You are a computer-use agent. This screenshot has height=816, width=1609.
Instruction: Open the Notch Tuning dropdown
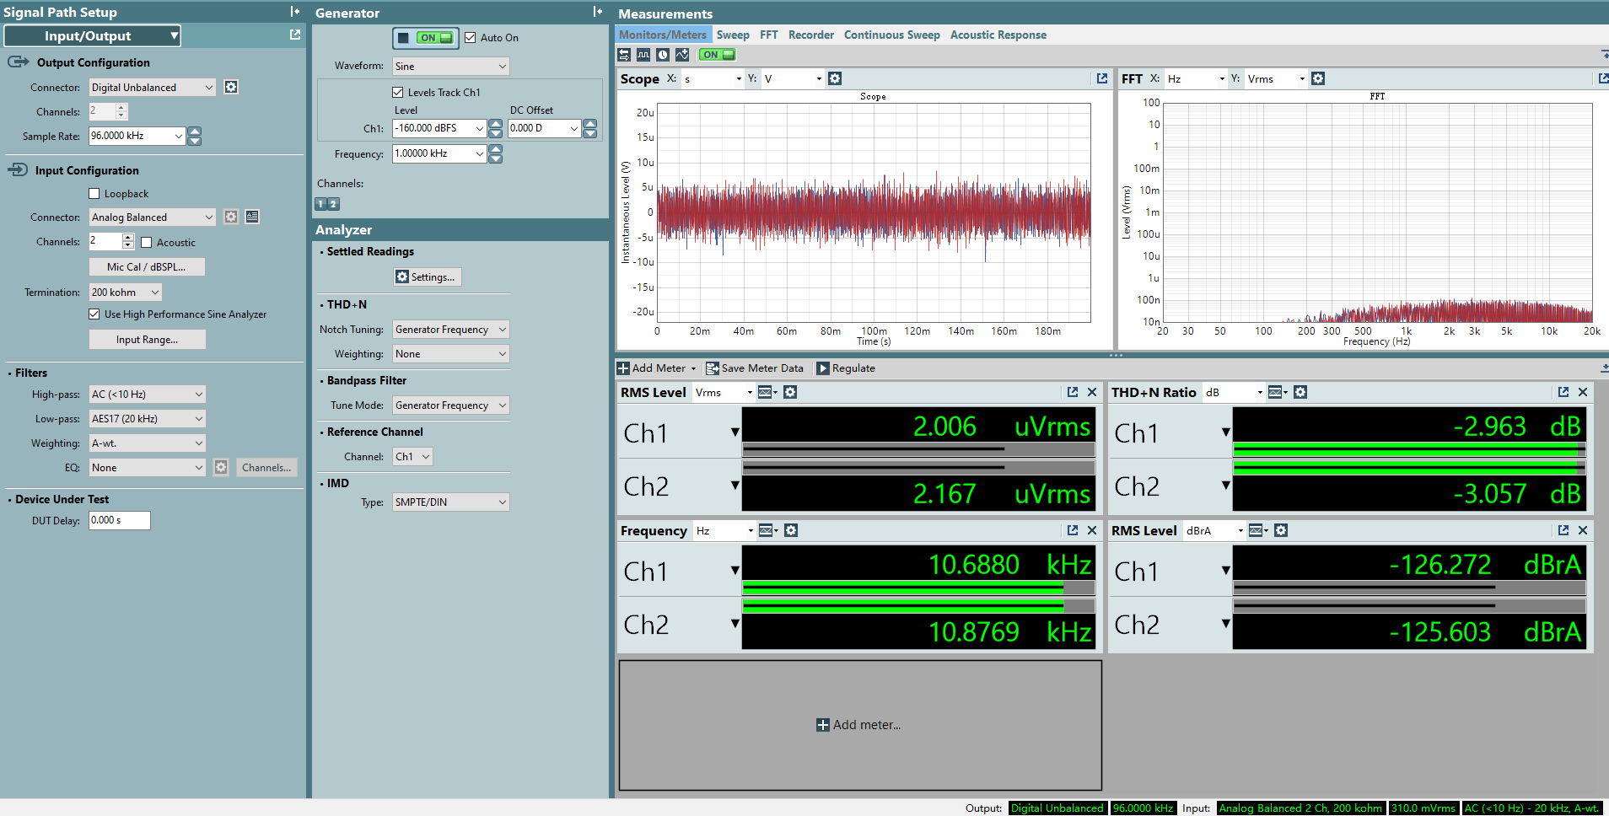(451, 330)
